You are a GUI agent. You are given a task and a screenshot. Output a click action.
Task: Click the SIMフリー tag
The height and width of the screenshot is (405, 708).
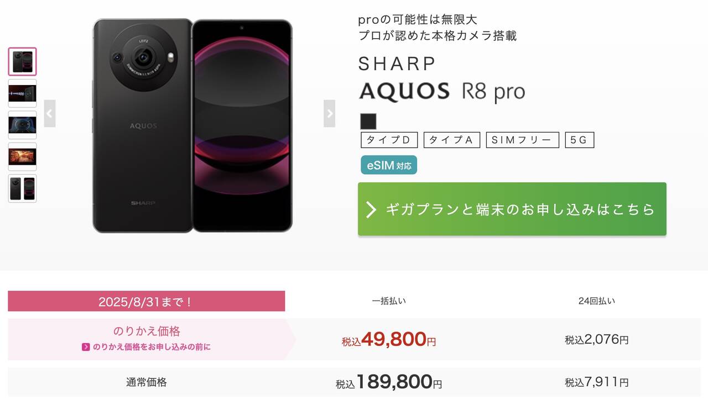[522, 140]
